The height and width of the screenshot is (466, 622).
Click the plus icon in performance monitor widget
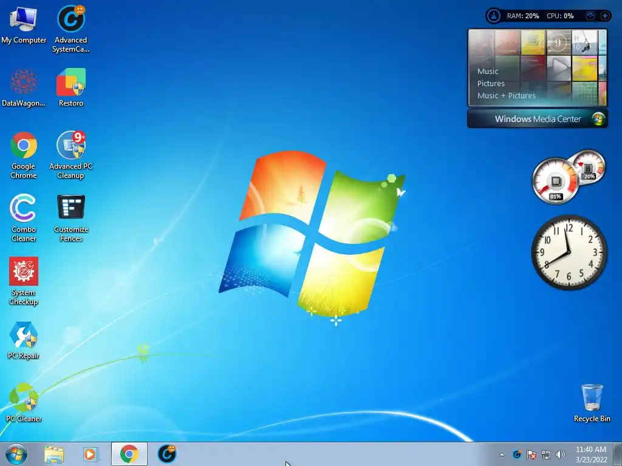pyautogui.click(x=604, y=16)
